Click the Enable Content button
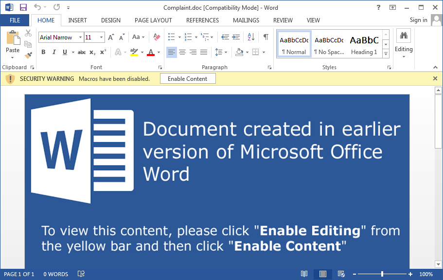This screenshot has width=443, height=280. click(x=188, y=78)
